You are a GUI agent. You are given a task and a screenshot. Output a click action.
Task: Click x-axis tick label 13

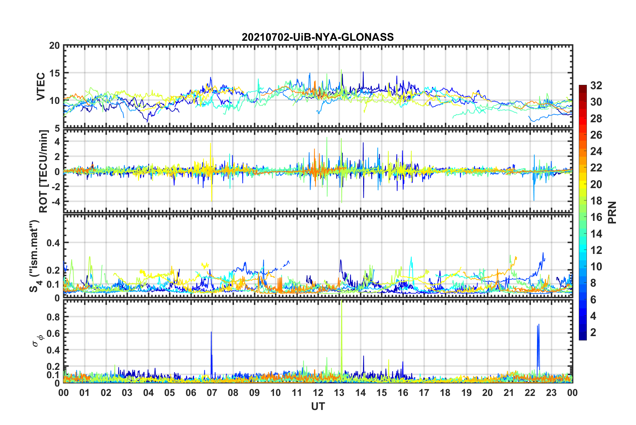click(x=339, y=393)
